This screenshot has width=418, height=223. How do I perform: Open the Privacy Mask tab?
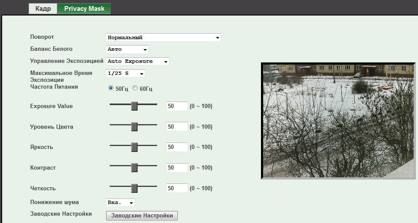click(x=84, y=9)
